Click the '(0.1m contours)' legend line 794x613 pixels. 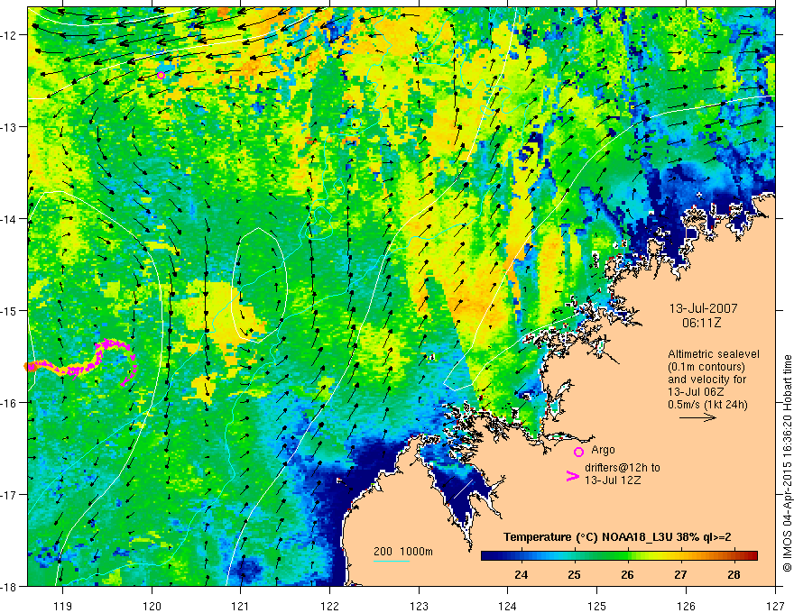[x=706, y=367]
